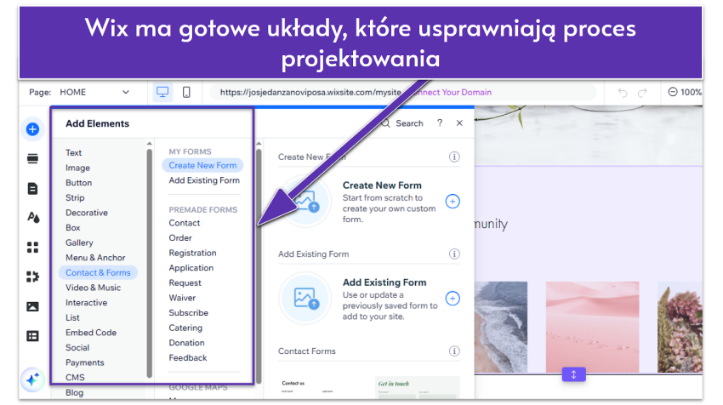Choose Contact premade form
This screenshot has height=405, width=723.
pyautogui.click(x=184, y=223)
